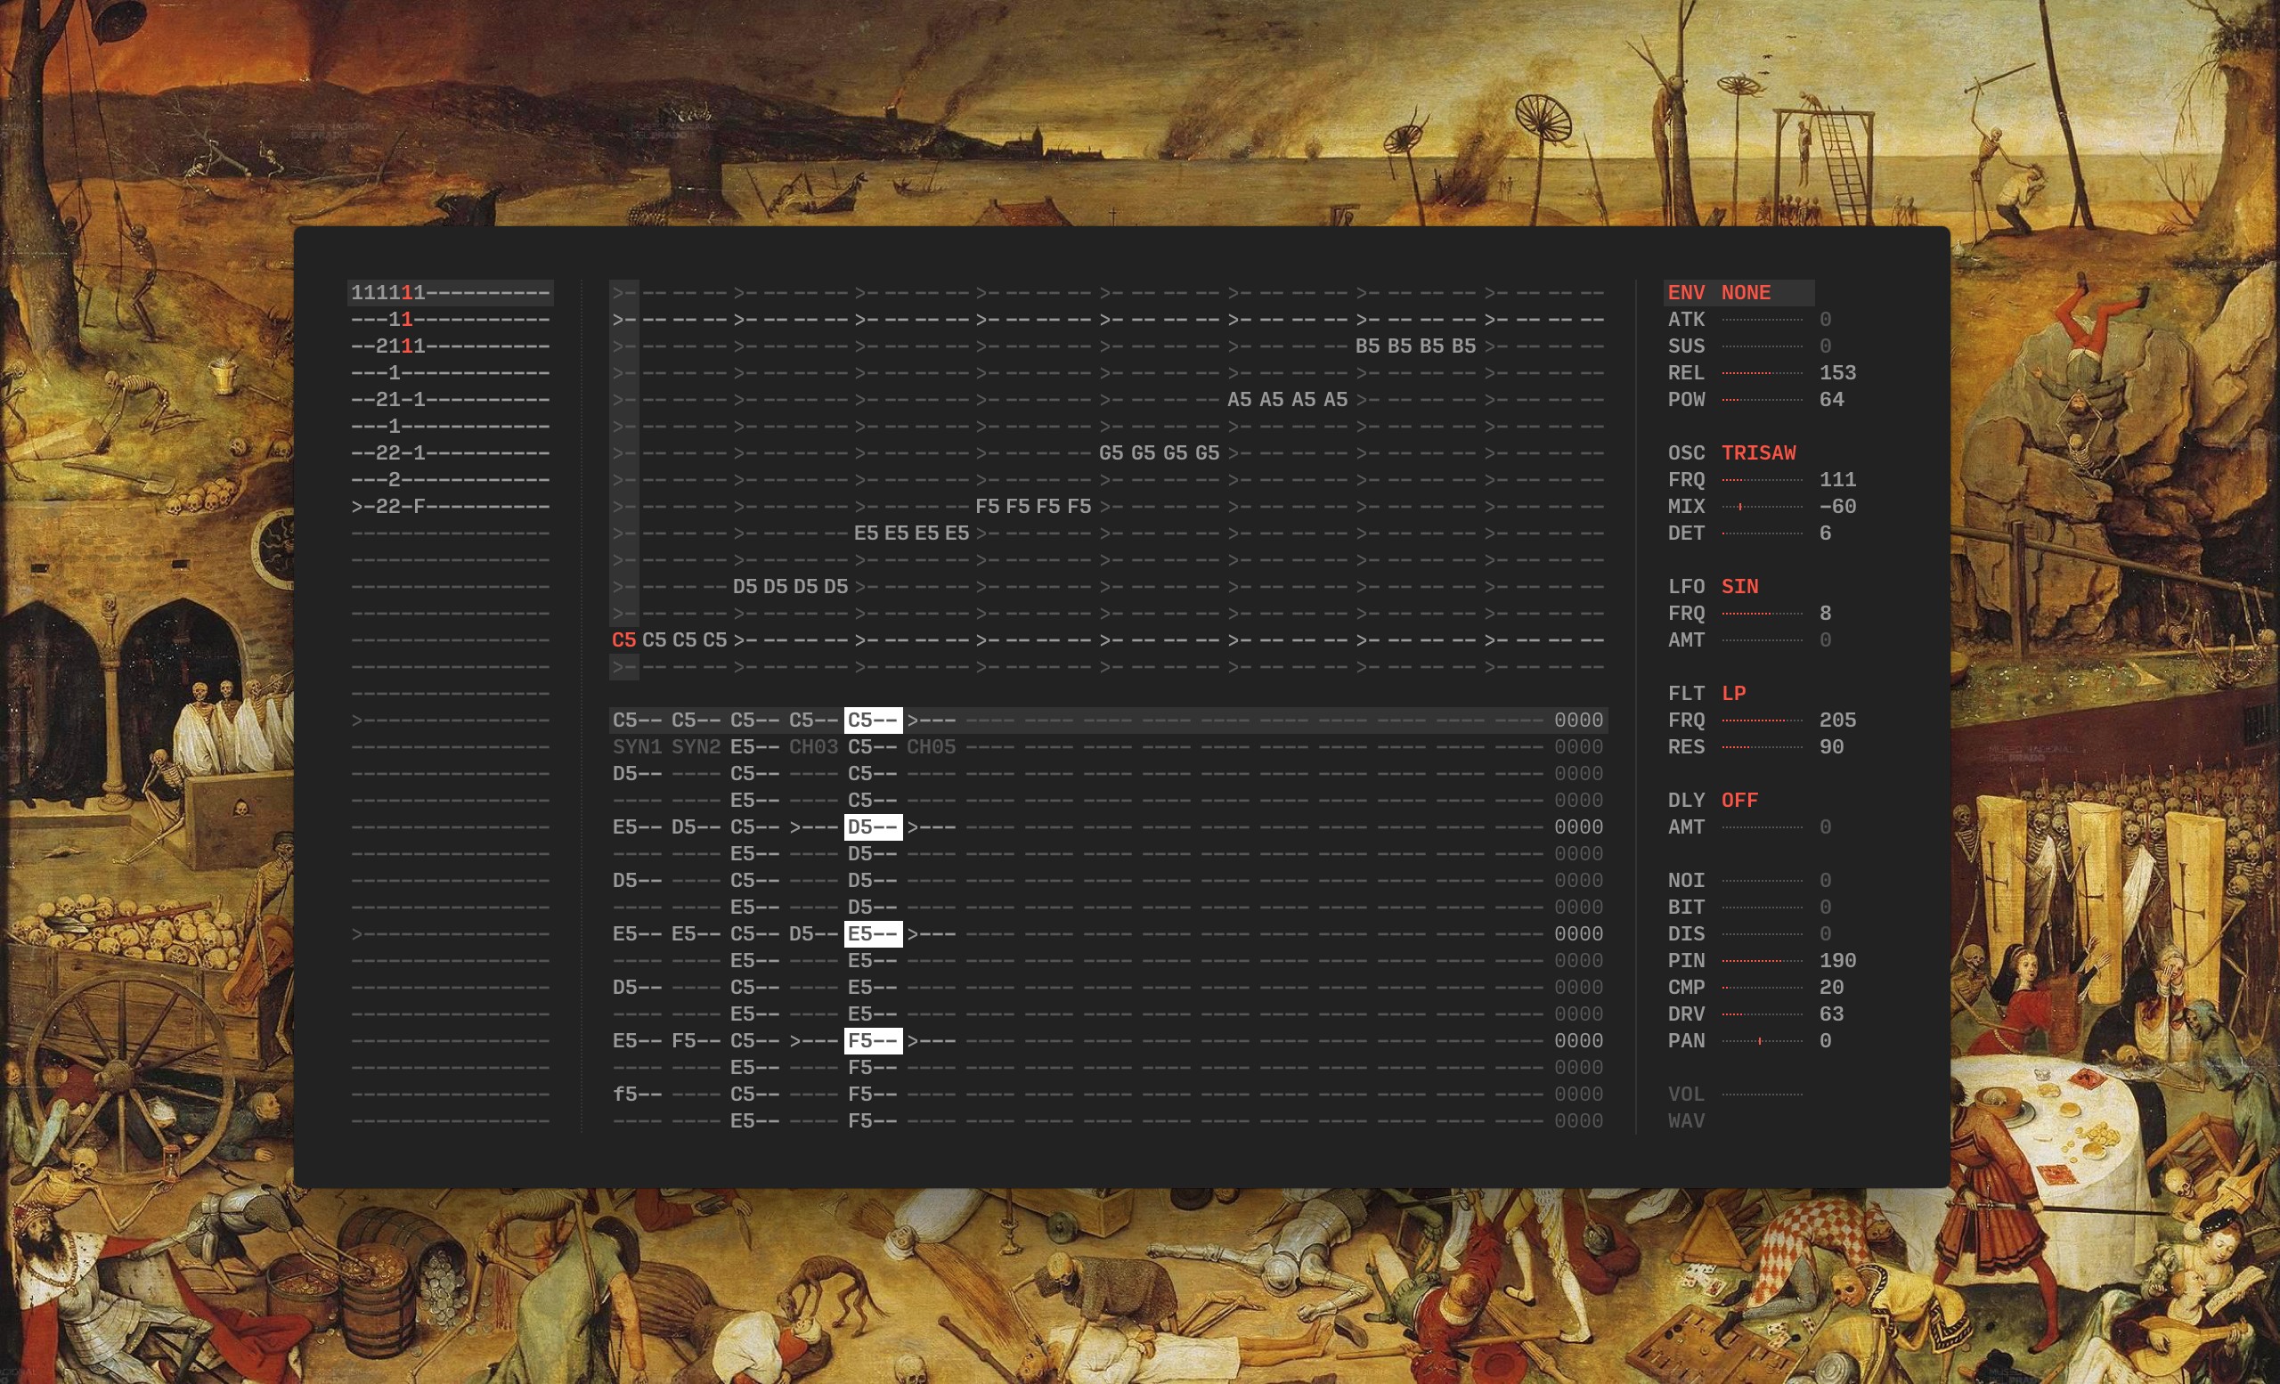This screenshot has height=1384, width=2280.
Task: Pick the CH03 channel label
Action: tap(813, 746)
